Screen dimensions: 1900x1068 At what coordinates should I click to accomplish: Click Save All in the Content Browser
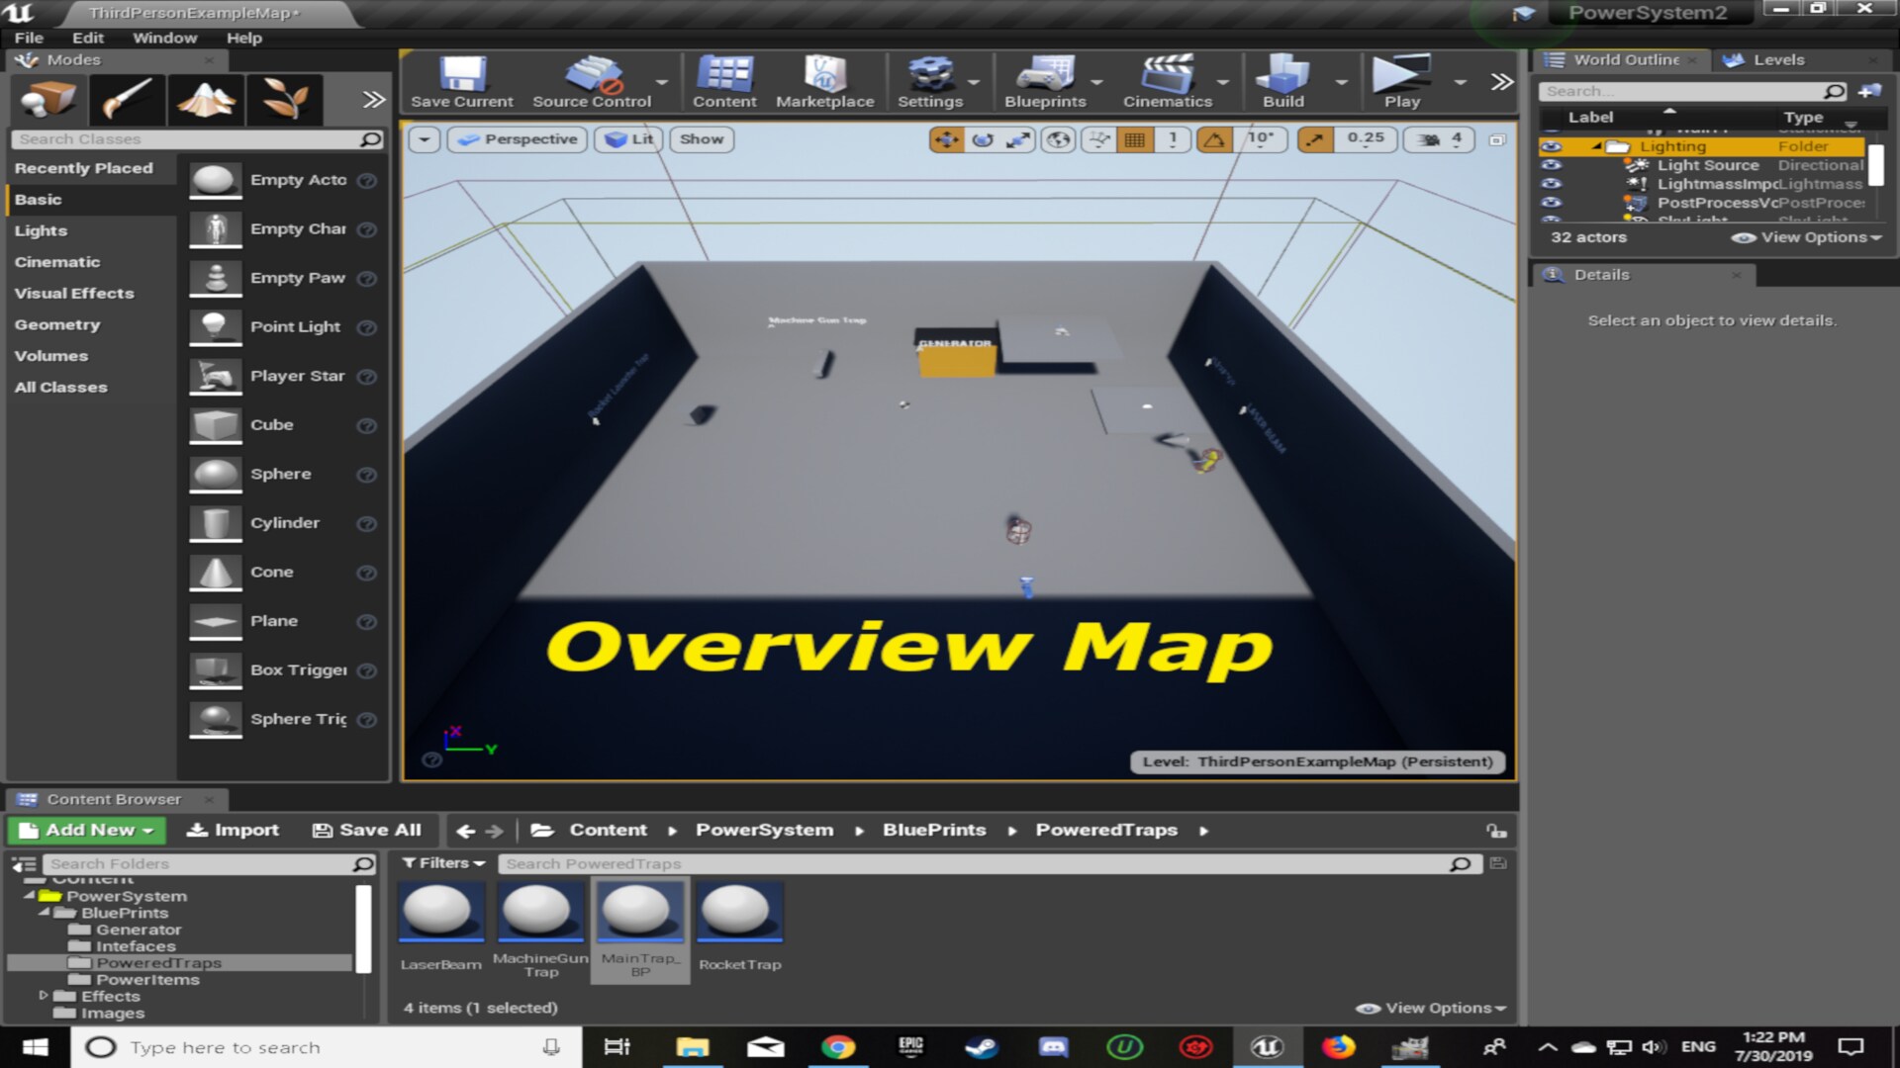(366, 830)
